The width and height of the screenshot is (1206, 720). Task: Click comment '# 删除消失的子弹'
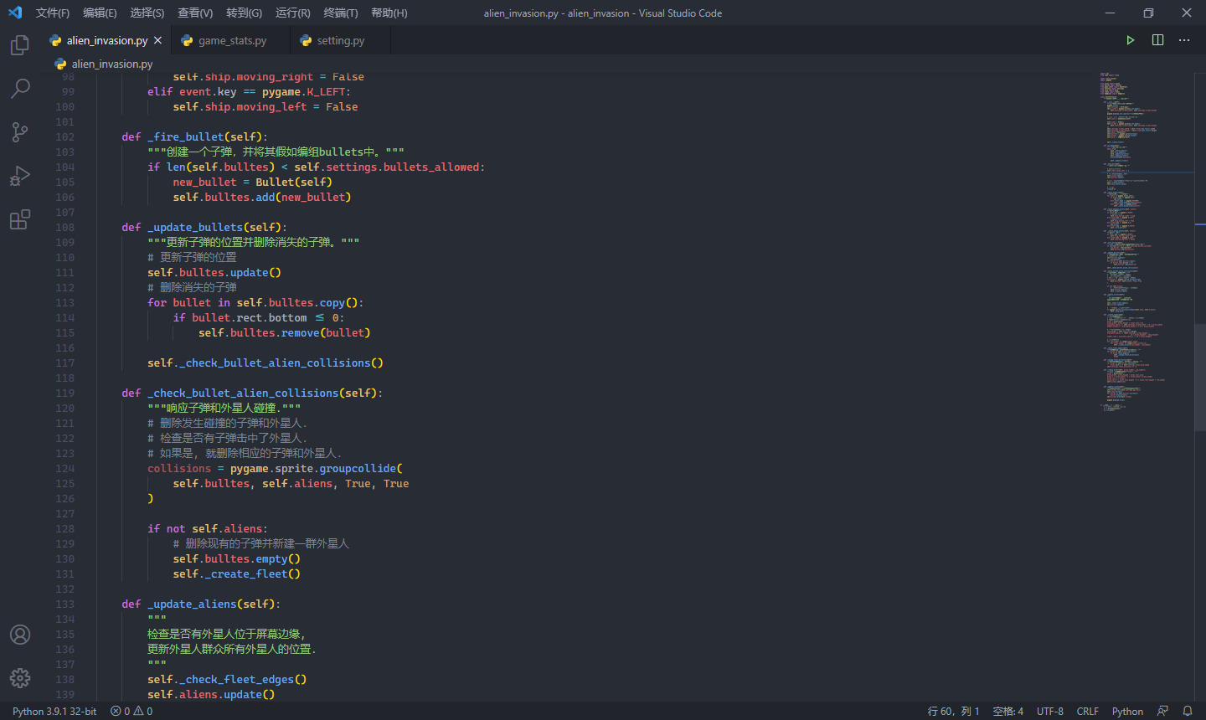pos(192,287)
